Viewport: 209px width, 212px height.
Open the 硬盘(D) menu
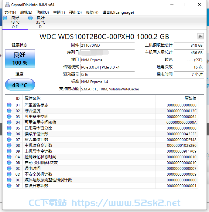tap(75, 12)
